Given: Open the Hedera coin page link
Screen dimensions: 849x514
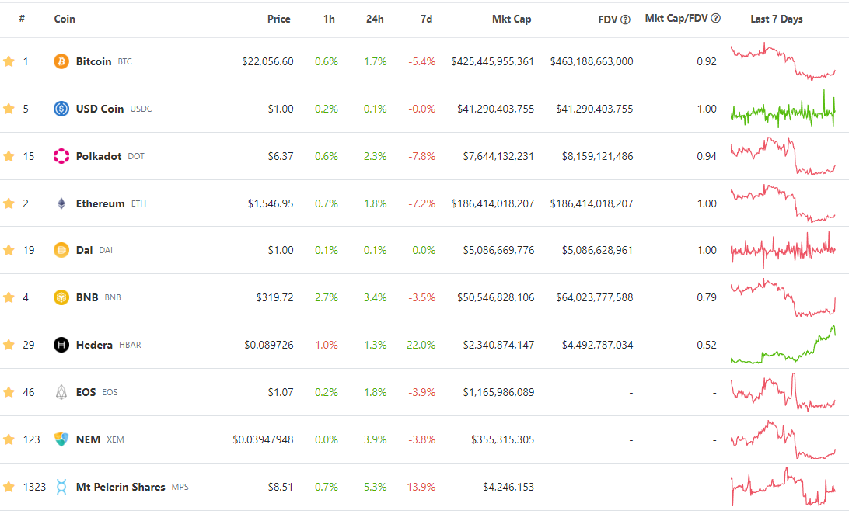Looking at the screenshot, I should tap(94, 345).
